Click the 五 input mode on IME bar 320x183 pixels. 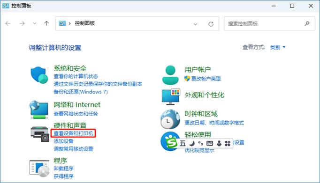(x=183, y=144)
